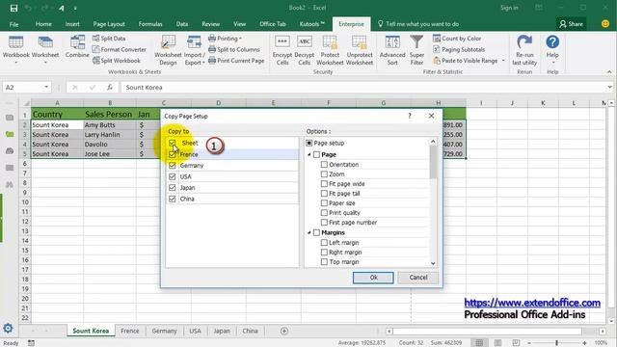
Task: Uncheck the Japan sheet checkbox
Action: pyautogui.click(x=172, y=188)
